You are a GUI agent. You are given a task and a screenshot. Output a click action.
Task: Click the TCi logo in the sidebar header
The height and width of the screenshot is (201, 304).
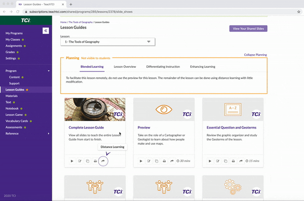point(26,20)
